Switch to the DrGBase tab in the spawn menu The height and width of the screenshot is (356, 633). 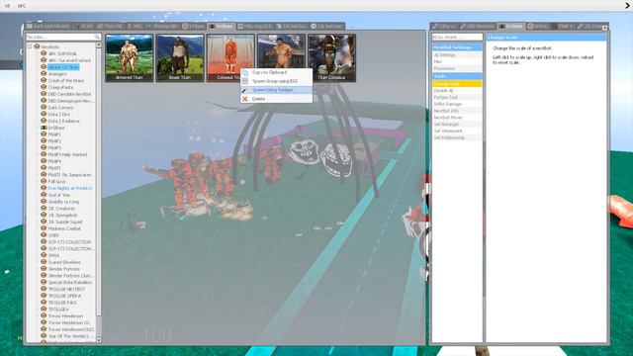(x=221, y=27)
